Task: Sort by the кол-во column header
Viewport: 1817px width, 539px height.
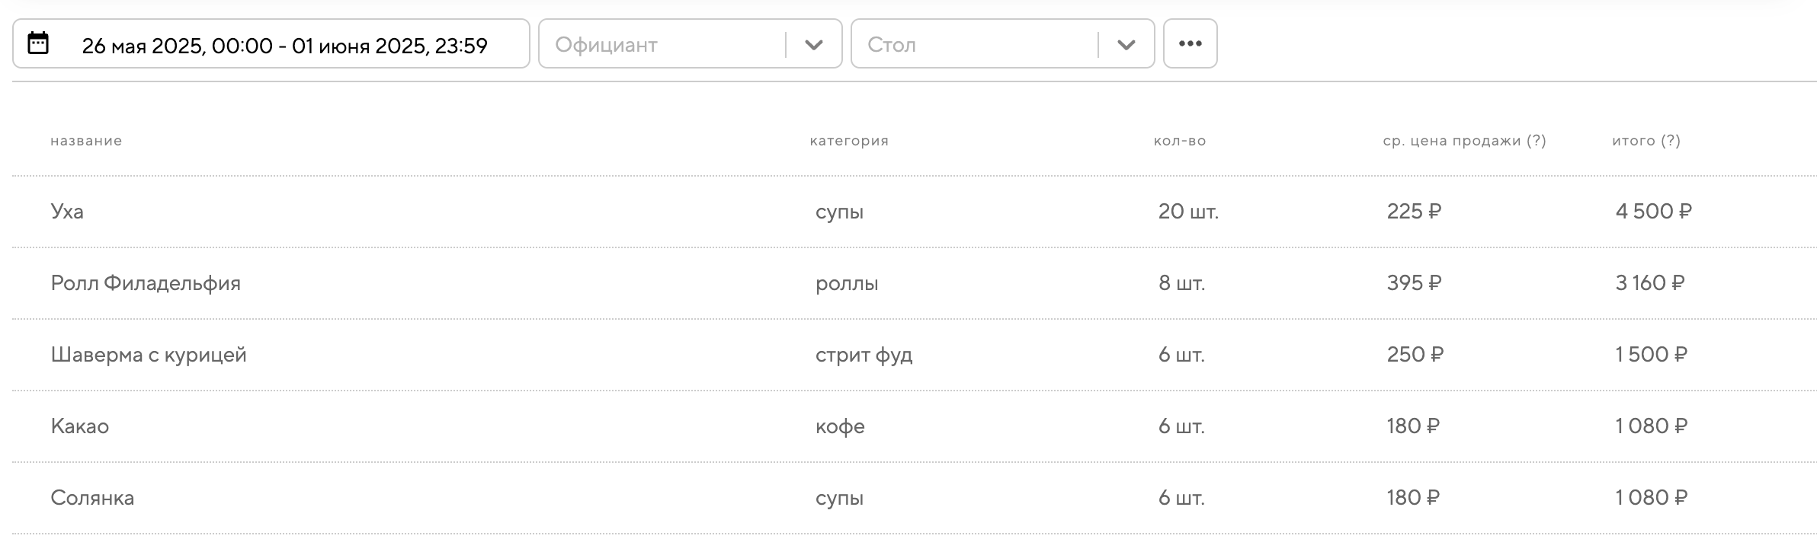Action: click(1179, 141)
